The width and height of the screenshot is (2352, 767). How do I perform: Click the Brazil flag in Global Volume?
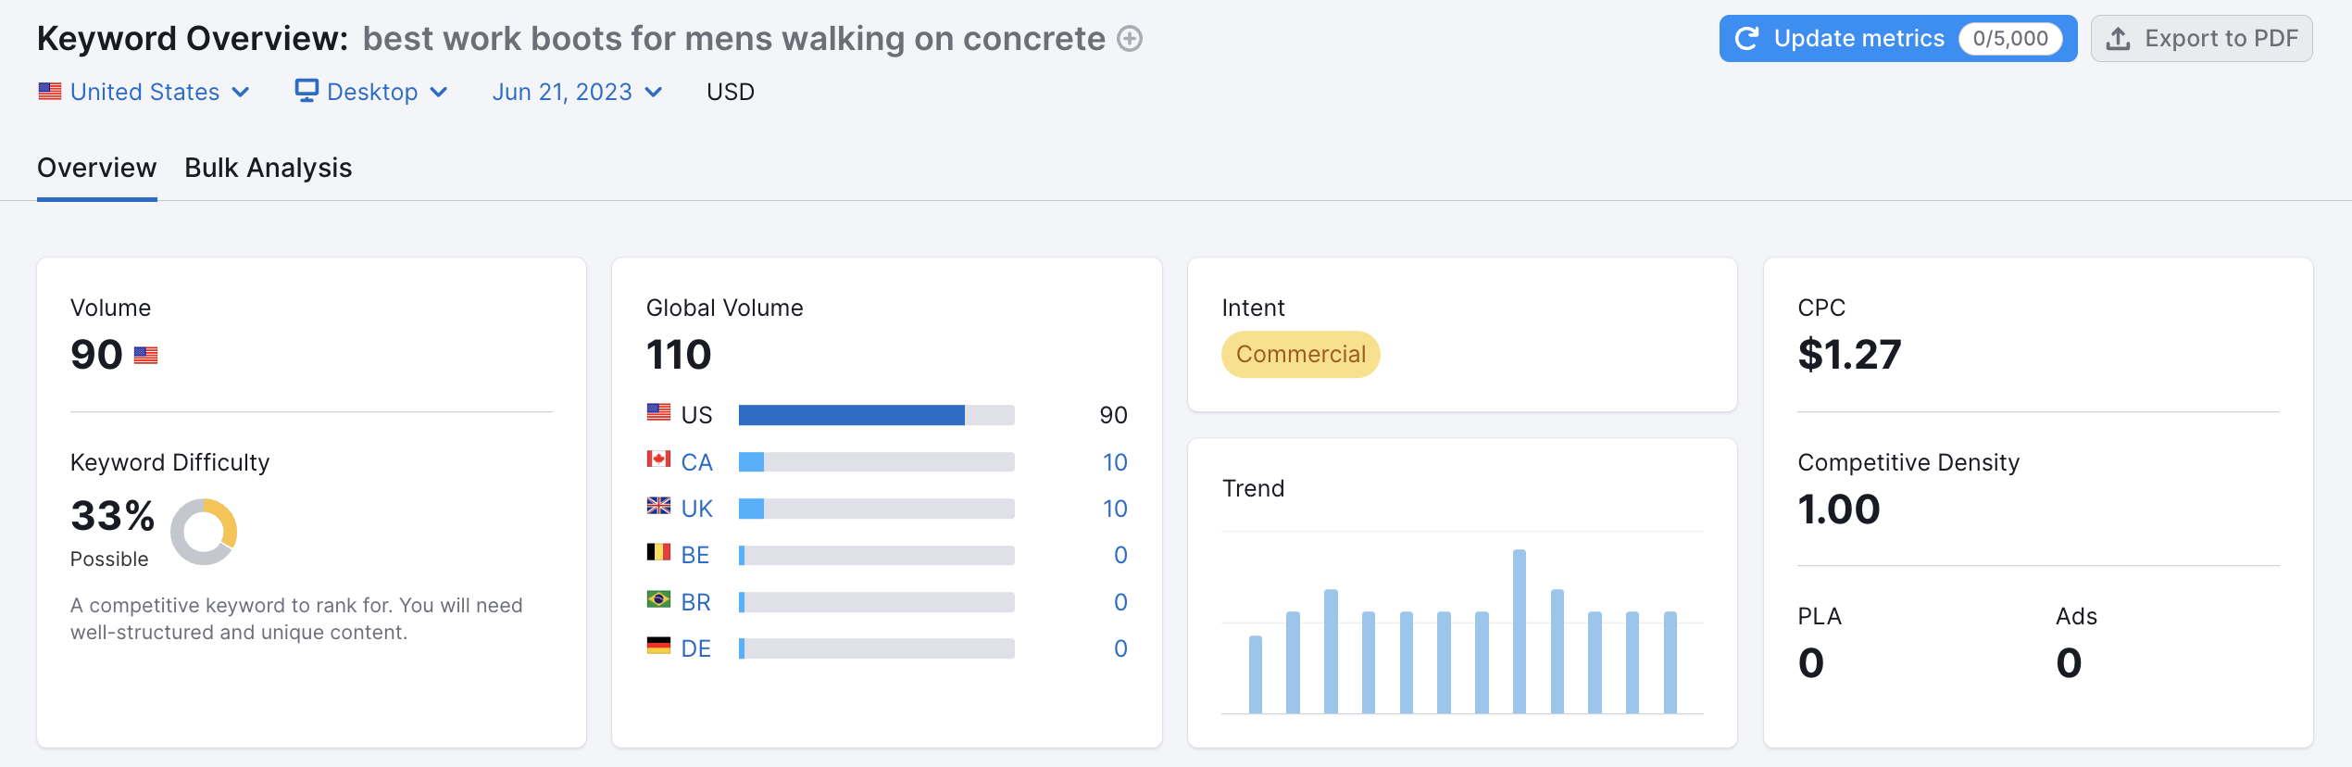click(x=658, y=600)
